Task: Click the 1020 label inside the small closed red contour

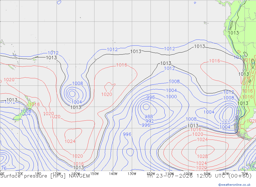Action: click(106, 94)
